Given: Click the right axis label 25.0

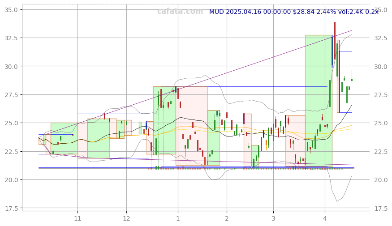Looking at the screenshot, I should click(381, 123).
